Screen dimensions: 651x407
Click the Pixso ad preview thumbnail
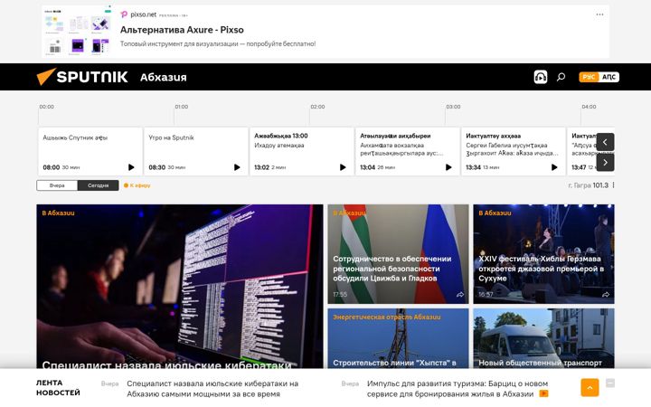click(78, 31)
